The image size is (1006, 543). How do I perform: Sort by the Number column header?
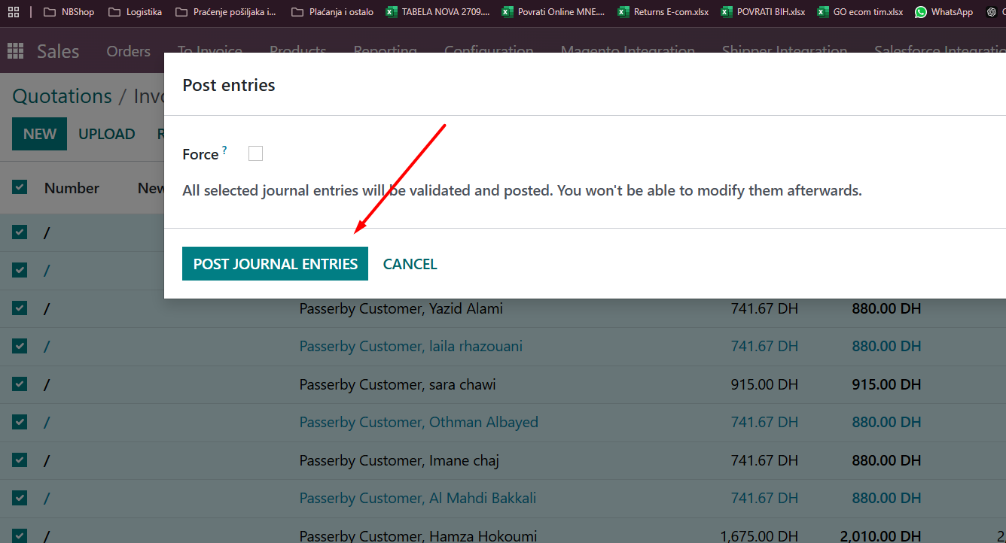[72, 188]
